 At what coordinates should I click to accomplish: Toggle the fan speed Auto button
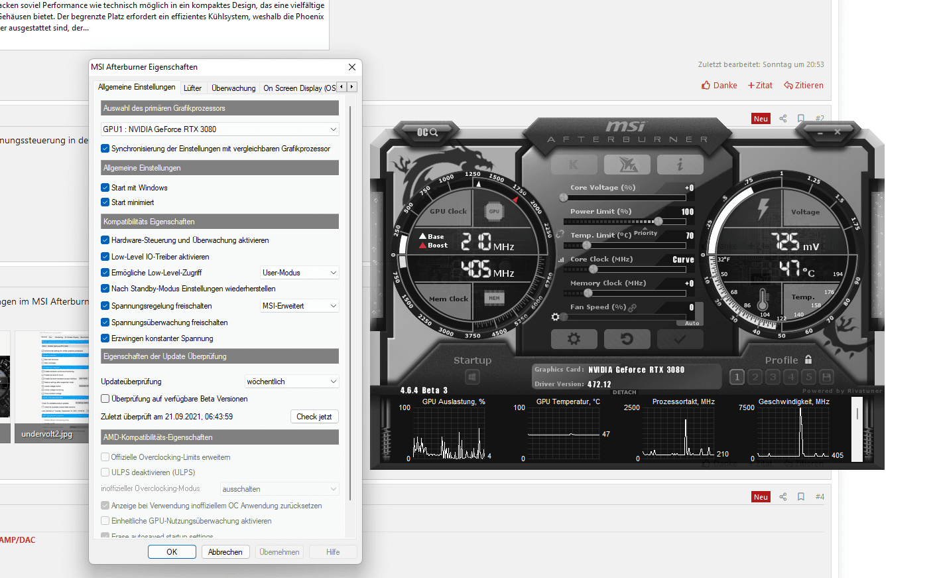point(692,323)
